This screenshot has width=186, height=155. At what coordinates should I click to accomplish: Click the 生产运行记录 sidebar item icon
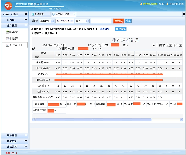[7, 45]
